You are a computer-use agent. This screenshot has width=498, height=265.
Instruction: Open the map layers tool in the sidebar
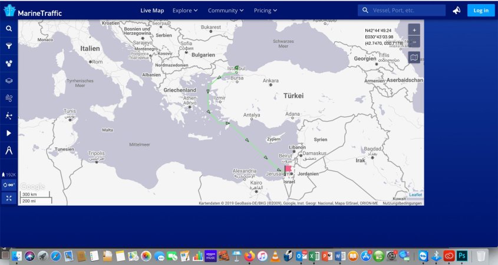9,80
